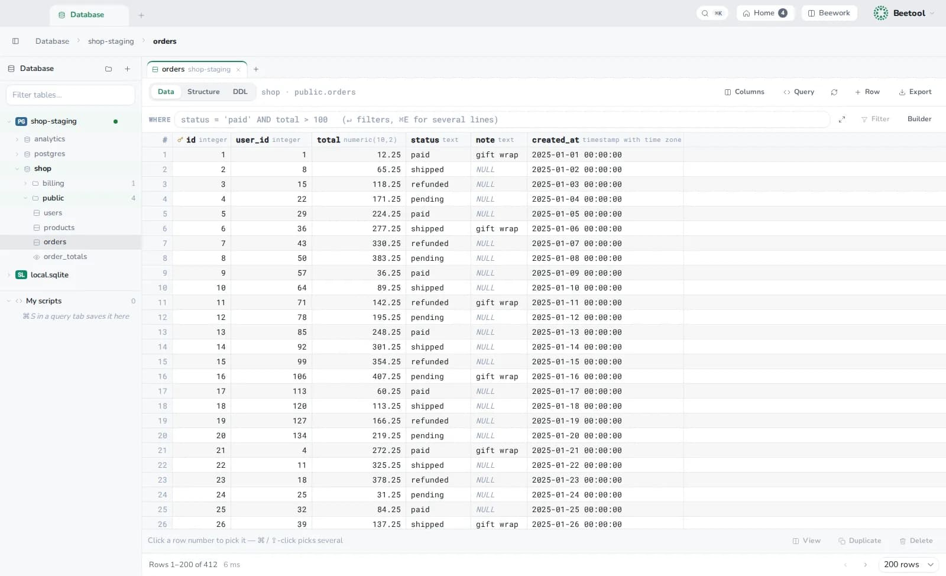Expand the analytics database node
The height and width of the screenshot is (576, 946).
(x=17, y=139)
